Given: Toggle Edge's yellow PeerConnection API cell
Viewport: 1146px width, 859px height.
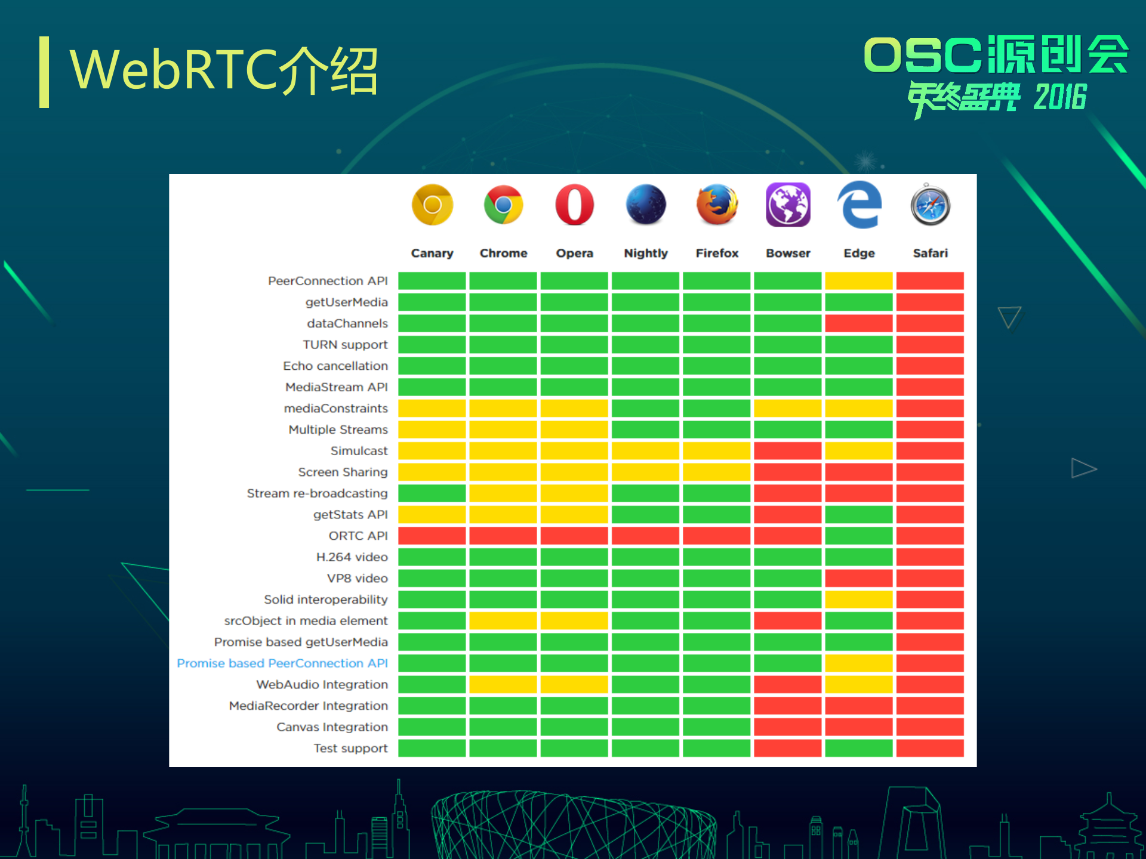Looking at the screenshot, I should click(860, 280).
